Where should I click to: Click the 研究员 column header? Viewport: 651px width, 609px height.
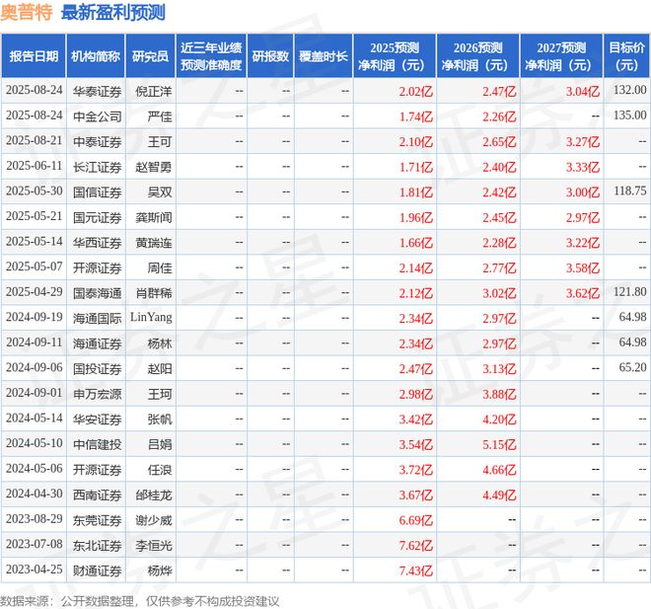pos(151,56)
